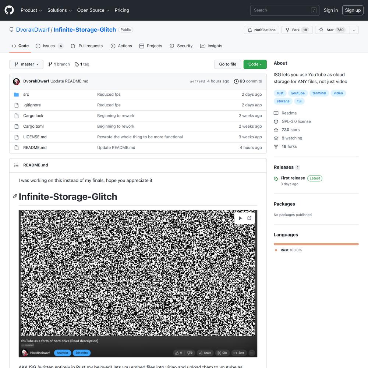368x368 pixels.
Task: View the GPL-3.0 license link
Action: (293, 121)
